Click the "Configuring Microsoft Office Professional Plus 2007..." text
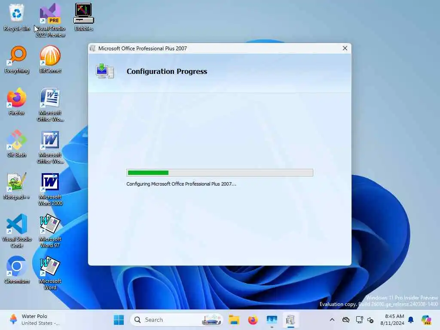This screenshot has width=440, height=330. [x=181, y=184]
